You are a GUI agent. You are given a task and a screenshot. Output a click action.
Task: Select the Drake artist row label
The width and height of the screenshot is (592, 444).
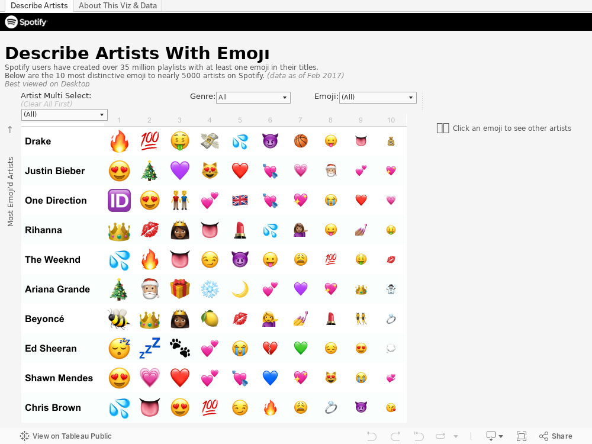(38, 141)
